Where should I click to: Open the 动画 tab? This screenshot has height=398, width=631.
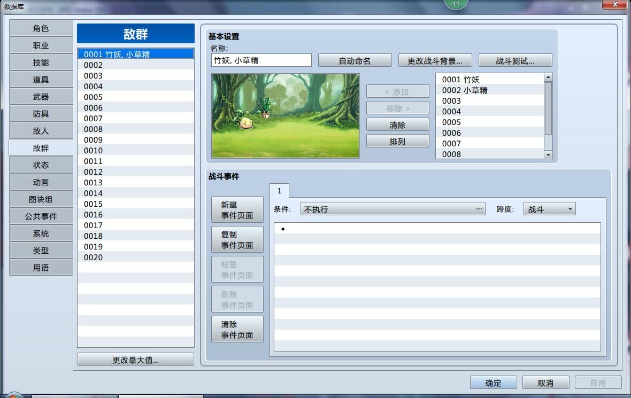pos(41,182)
